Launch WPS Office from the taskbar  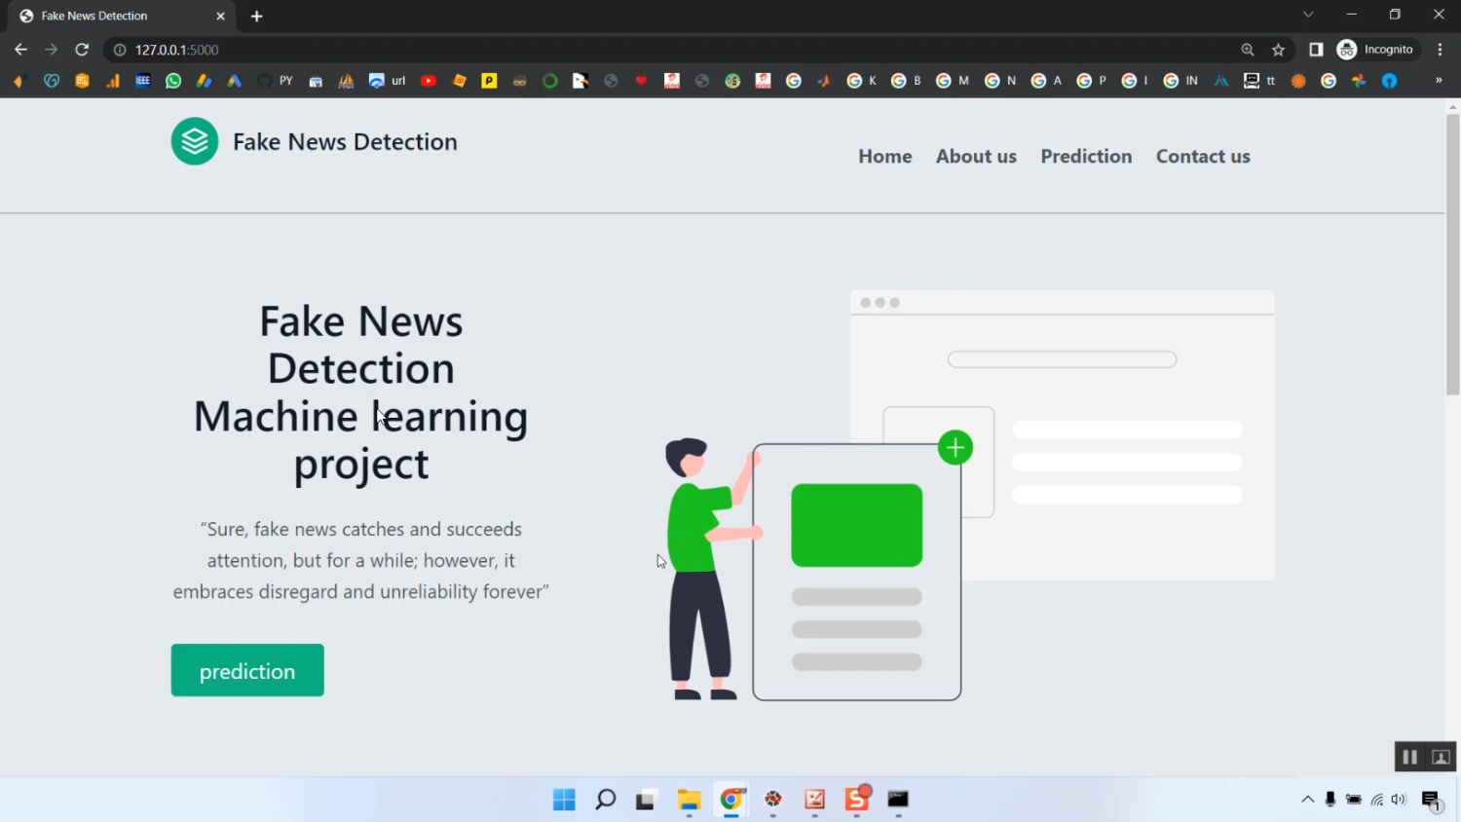pos(855,800)
